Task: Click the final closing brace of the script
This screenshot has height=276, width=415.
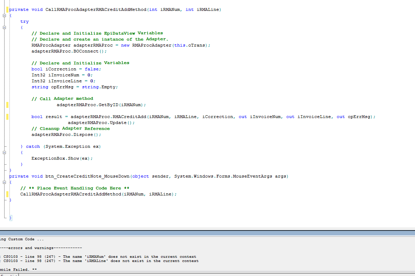Action: tap(10, 218)
